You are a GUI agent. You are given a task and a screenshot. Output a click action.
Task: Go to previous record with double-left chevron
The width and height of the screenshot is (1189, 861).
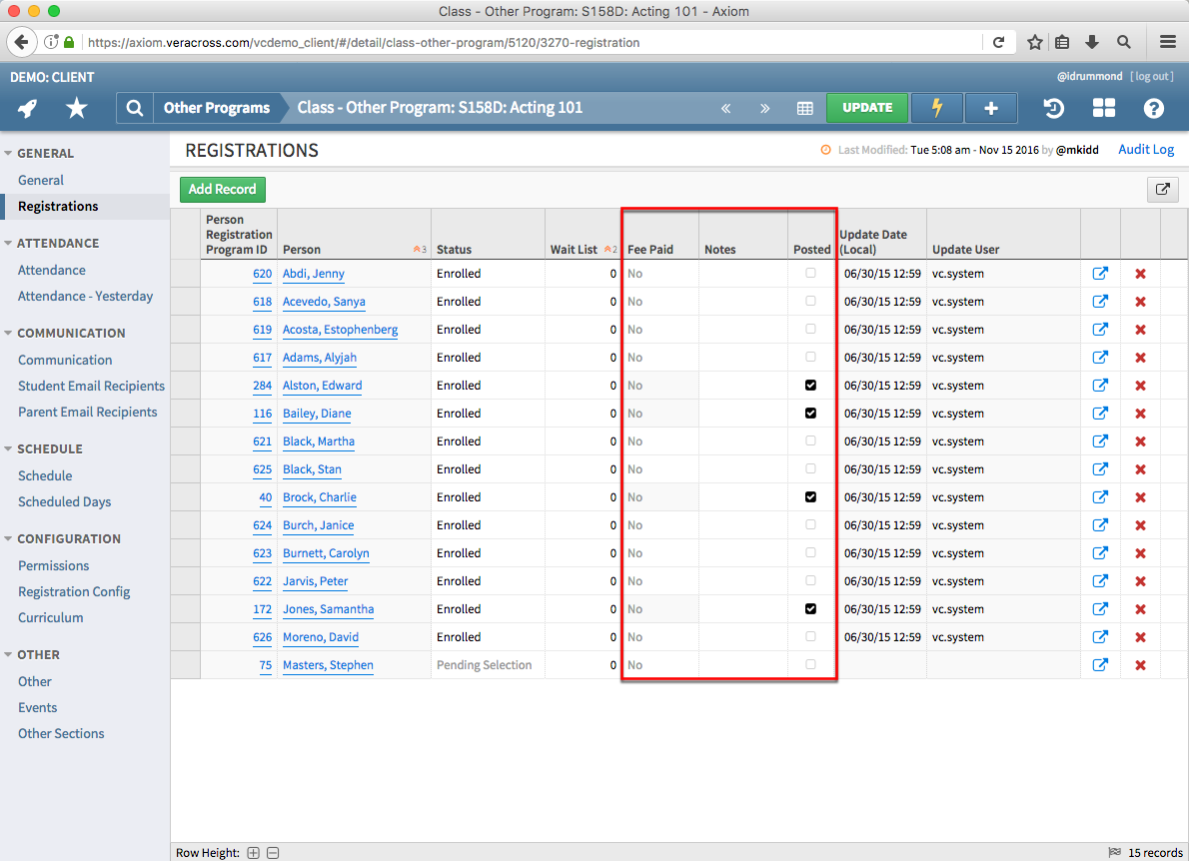click(x=725, y=109)
